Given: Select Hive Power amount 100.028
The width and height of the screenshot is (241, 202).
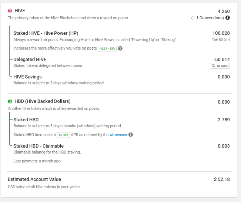Looking at the screenshot, I should click(x=221, y=33).
